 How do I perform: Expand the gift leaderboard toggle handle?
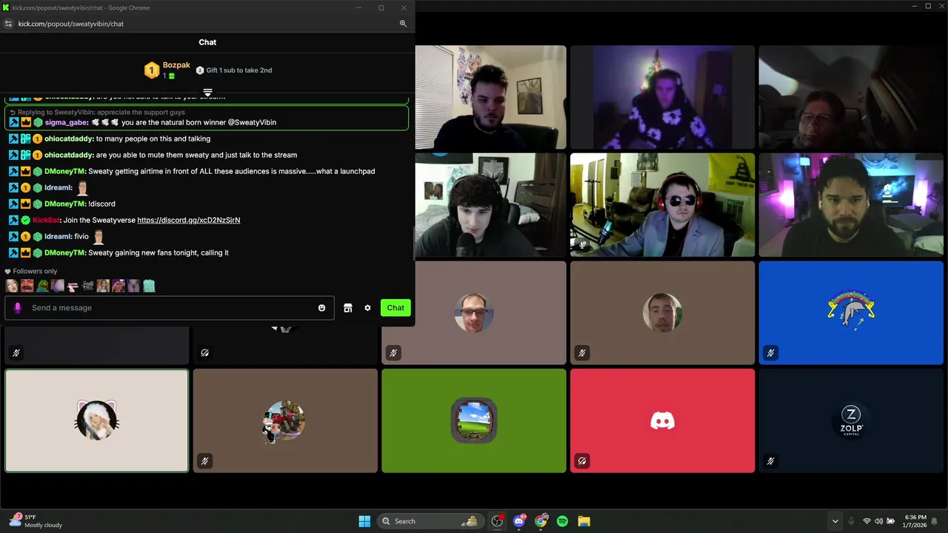(208, 93)
